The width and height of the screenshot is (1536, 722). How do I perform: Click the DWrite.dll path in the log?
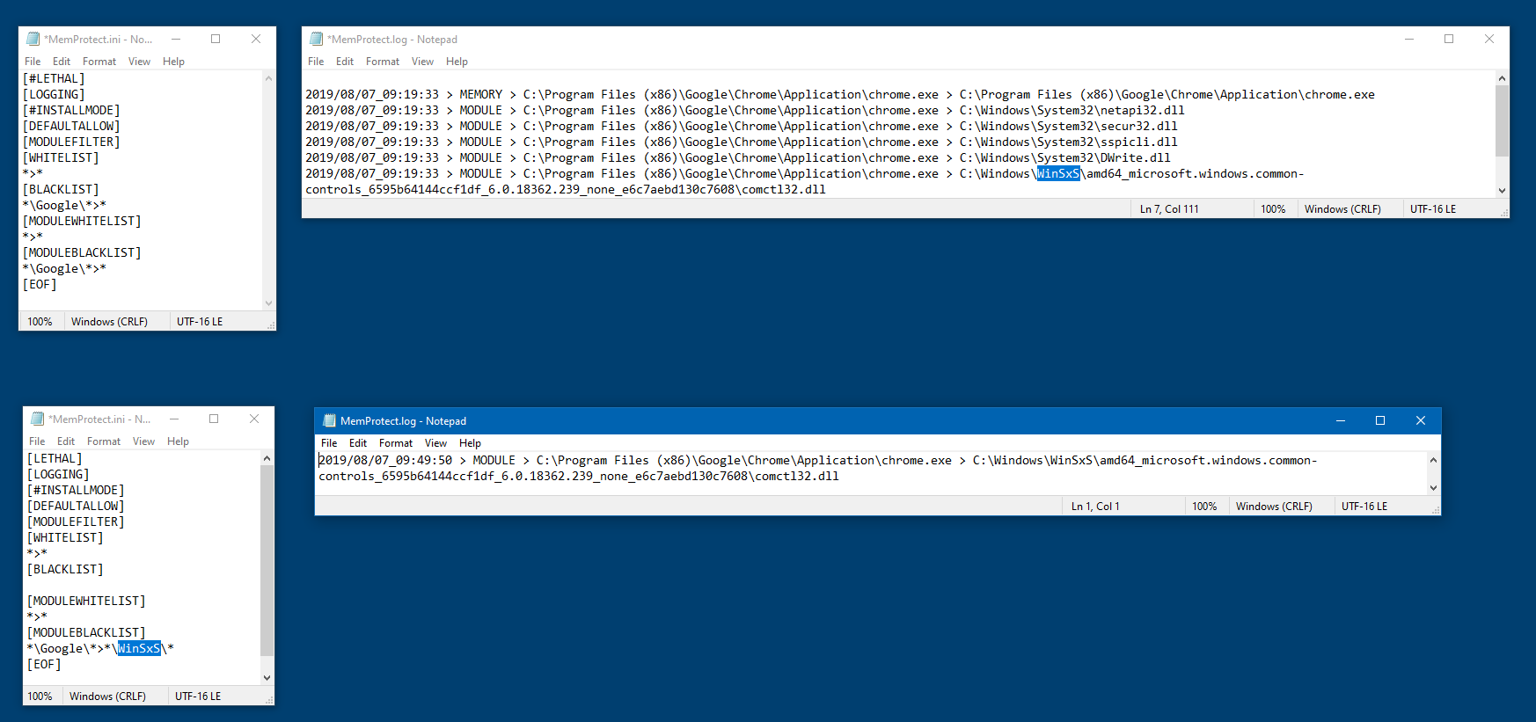[x=1064, y=157]
